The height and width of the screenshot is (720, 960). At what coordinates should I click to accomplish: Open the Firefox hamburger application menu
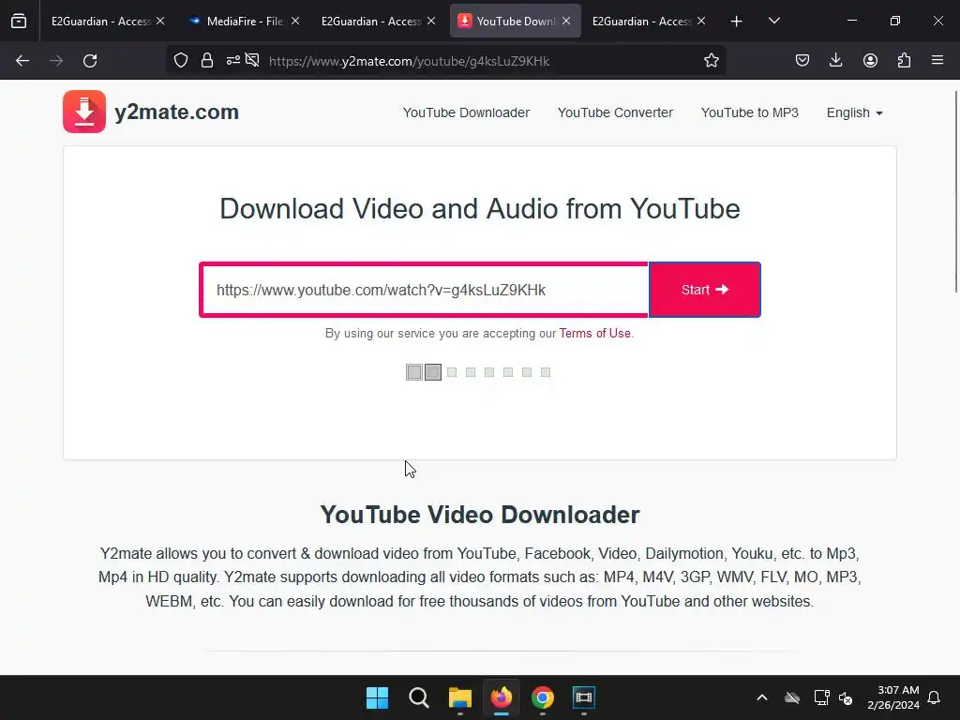(x=937, y=60)
